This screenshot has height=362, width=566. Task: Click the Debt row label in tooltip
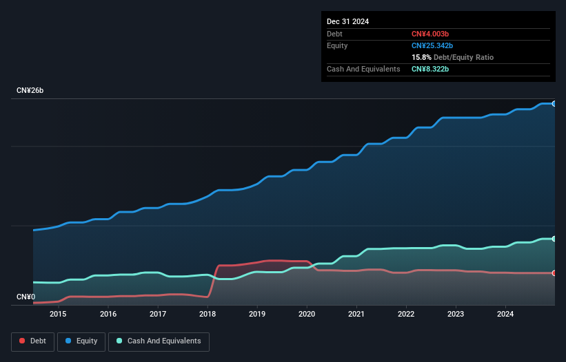[x=334, y=34]
